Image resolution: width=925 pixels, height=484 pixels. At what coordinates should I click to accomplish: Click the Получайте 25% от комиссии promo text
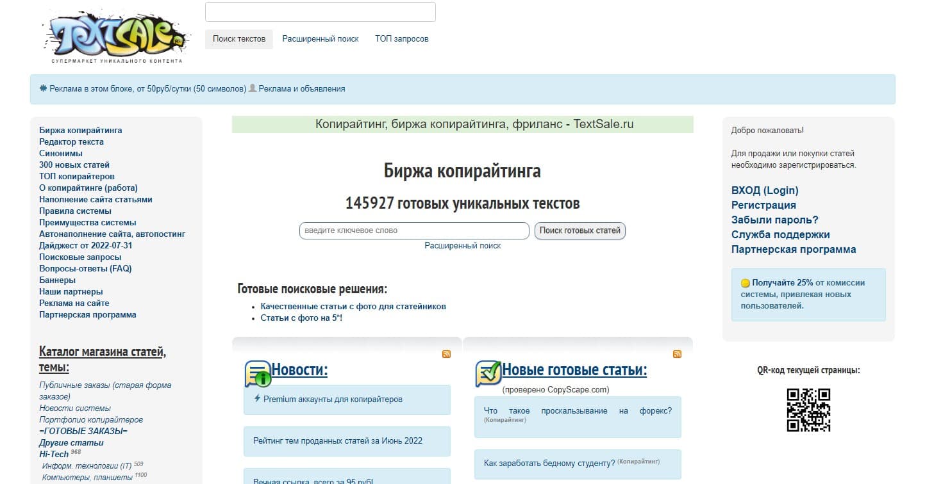tap(803, 294)
